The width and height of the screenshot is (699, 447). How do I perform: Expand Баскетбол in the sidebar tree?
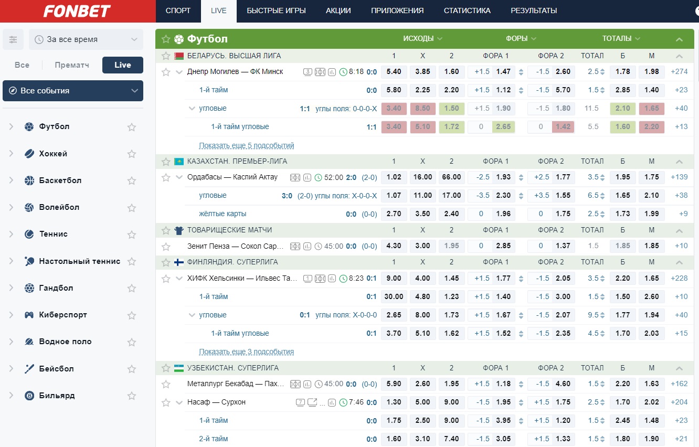tap(11, 180)
